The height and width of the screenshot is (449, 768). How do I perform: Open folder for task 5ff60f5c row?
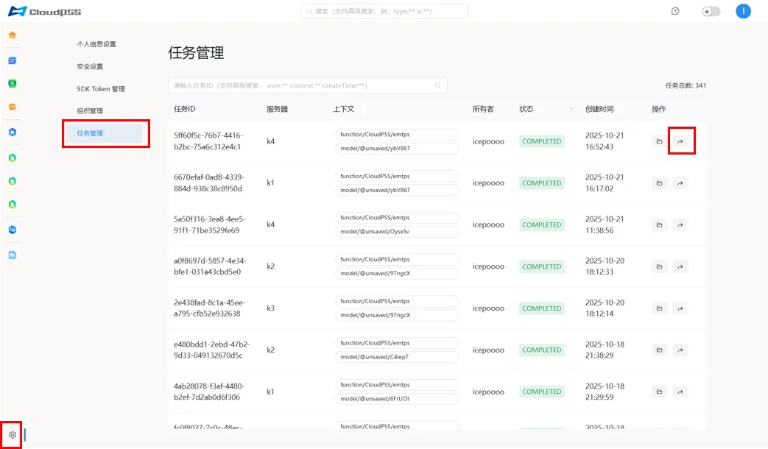[x=660, y=141]
